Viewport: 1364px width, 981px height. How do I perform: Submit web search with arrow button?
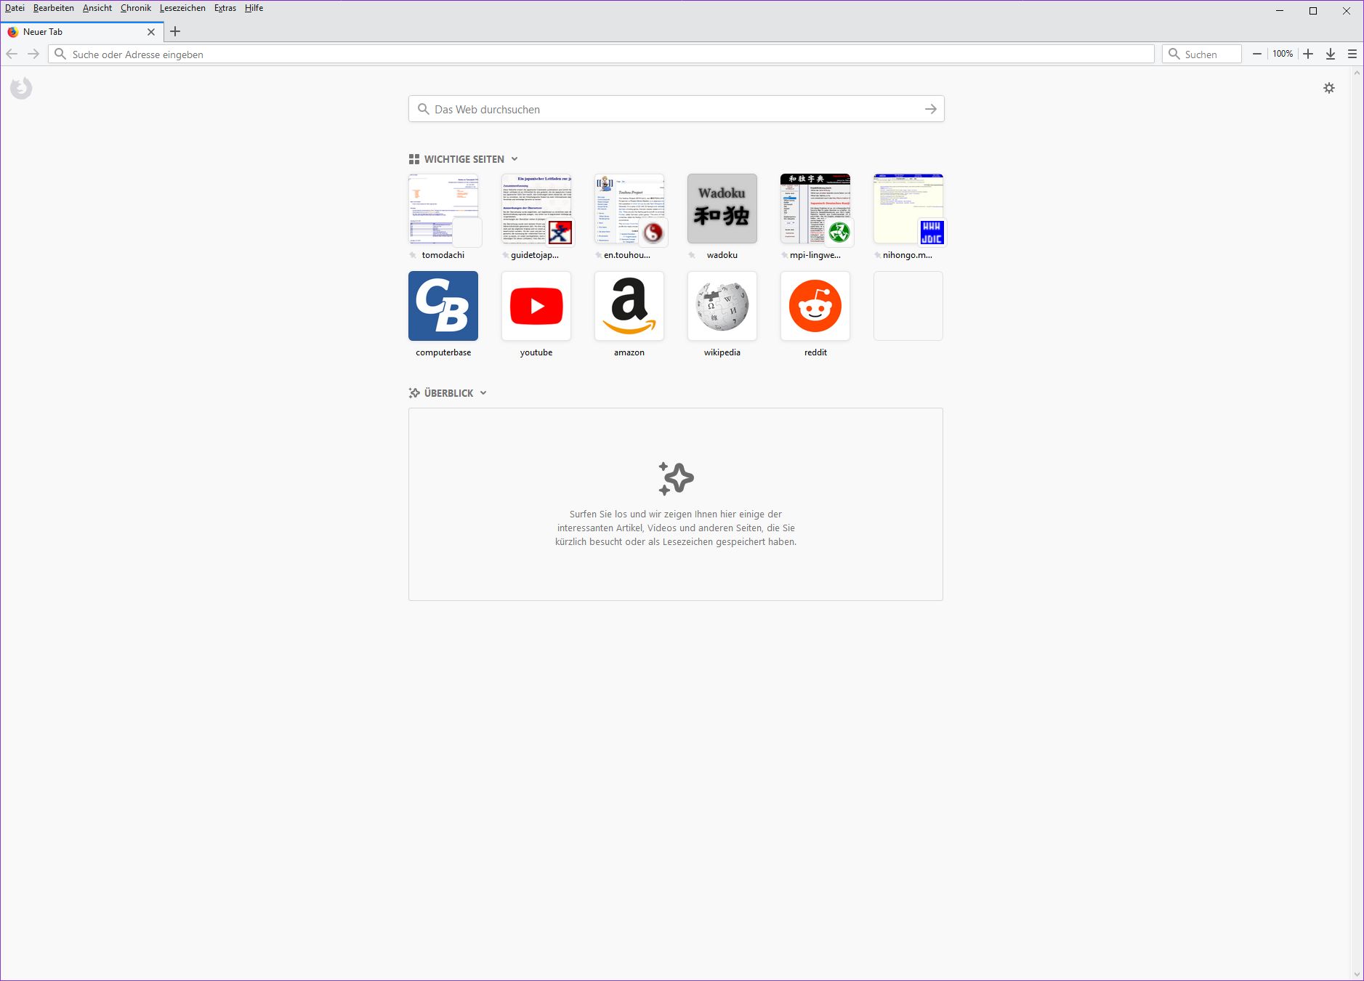click(930, 109)
